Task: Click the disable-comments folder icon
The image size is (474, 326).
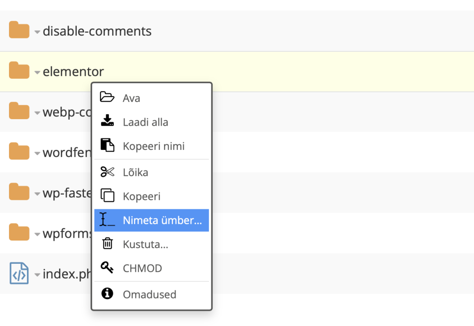Action: click(19, 30)
